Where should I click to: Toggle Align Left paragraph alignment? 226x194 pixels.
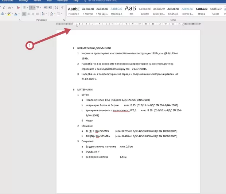click(24, 14)
